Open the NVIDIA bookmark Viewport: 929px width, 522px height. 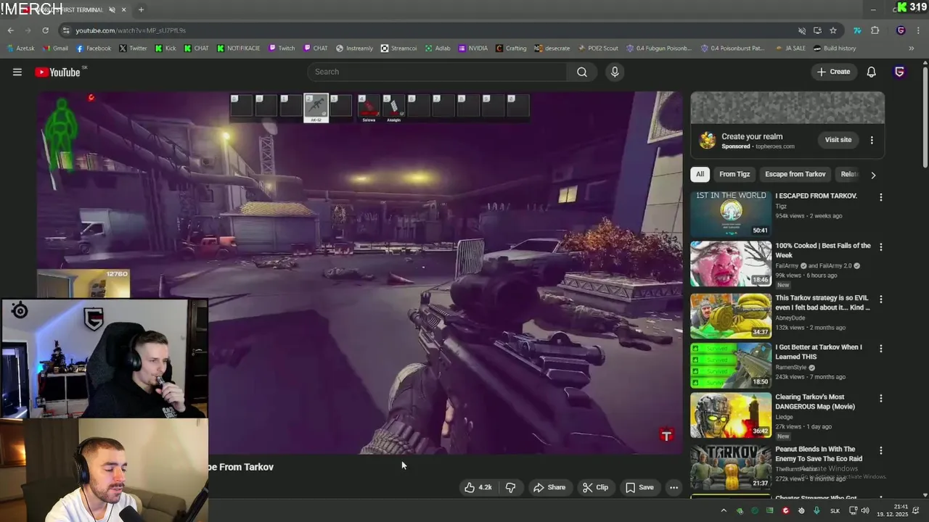click(473, 49)
